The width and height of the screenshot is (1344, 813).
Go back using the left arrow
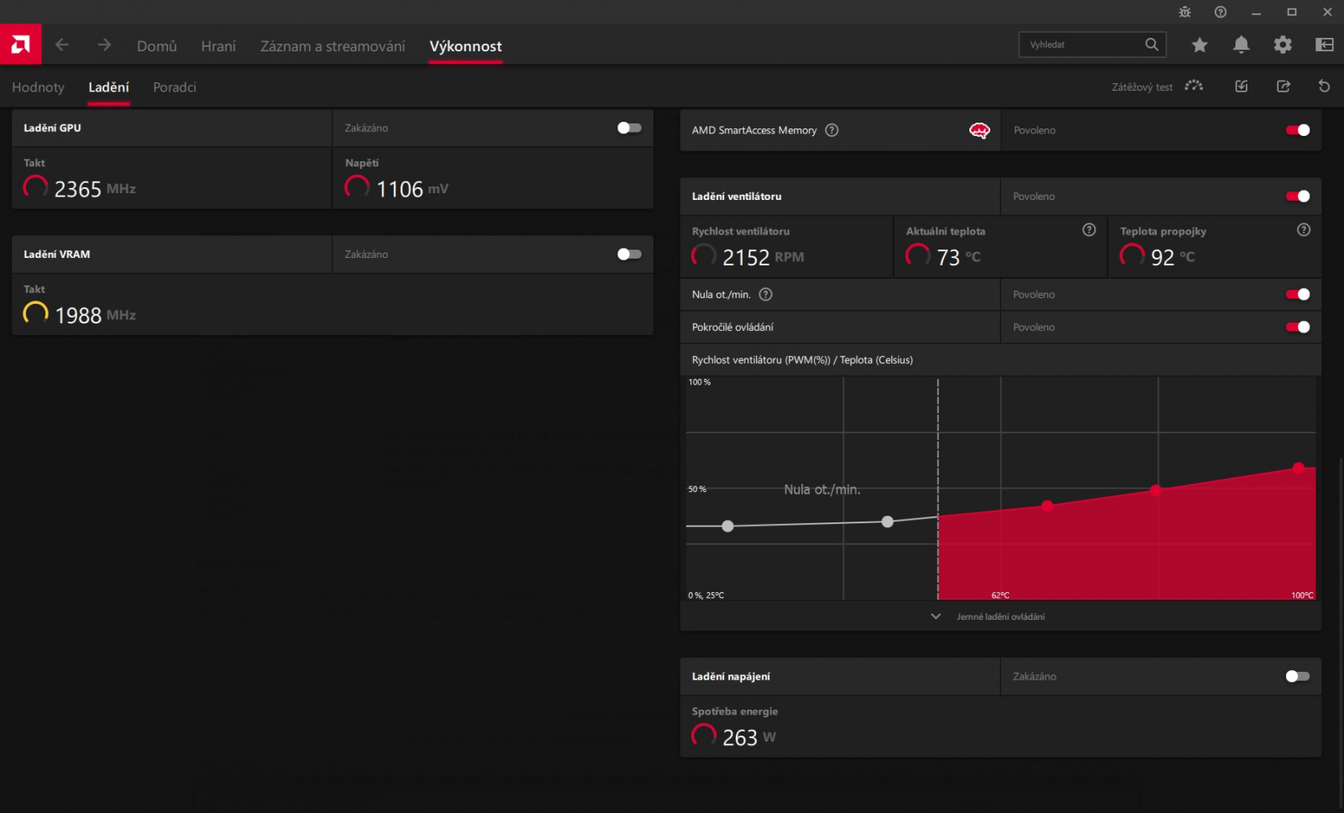pyautogui.click(x=62, y=45)
